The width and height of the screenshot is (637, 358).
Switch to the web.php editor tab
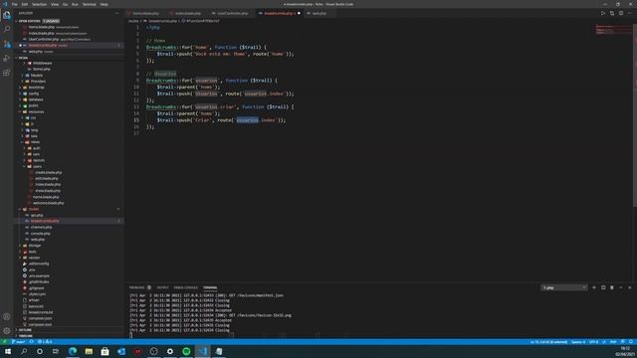(x=319, y=13)
